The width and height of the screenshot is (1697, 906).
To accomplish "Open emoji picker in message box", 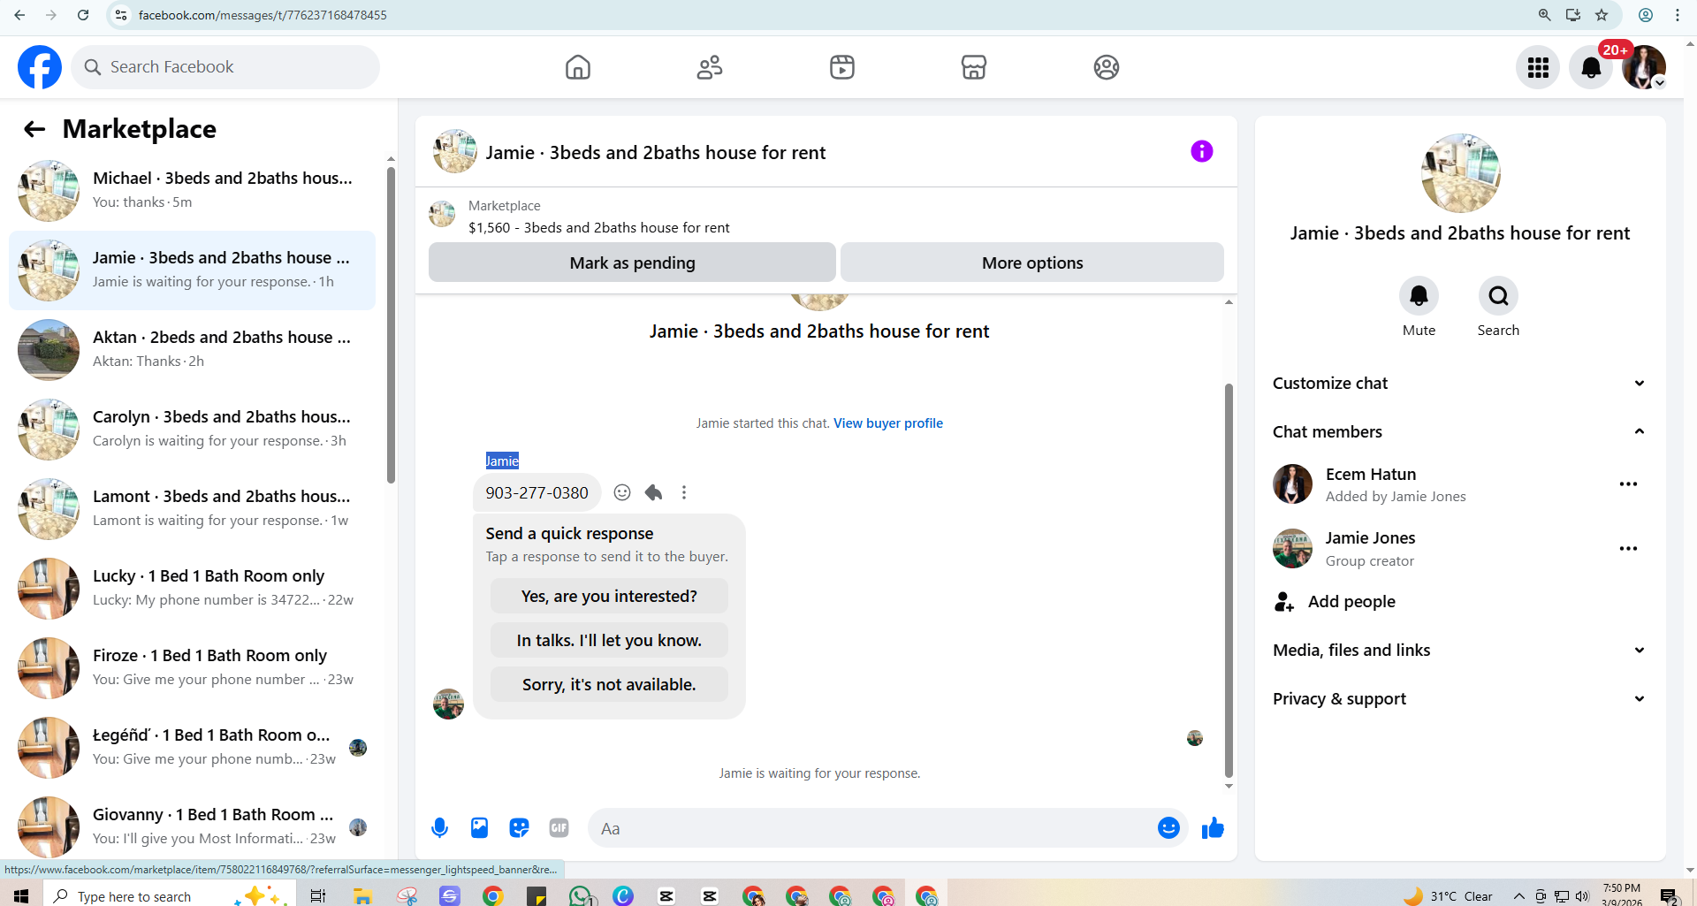I will pyautogui.click(x=1168, y=828).
